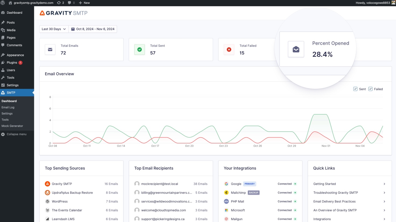Open the comments bubble icon in admin bar
396x222 pixels.
coord(70,3)
